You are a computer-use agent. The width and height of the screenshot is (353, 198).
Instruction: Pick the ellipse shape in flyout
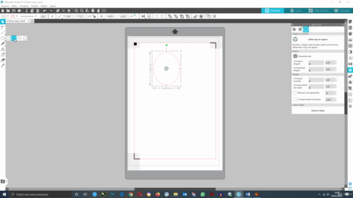click(x=19, y=38)
